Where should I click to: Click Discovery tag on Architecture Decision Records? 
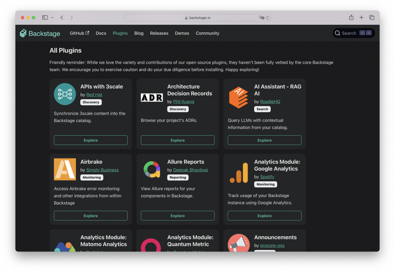point(178,109)
